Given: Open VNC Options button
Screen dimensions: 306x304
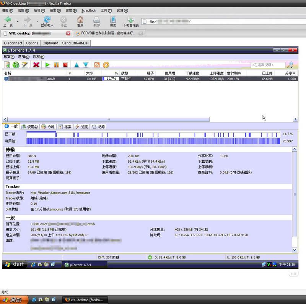Looking at the screenshot, I should [32, 43].
